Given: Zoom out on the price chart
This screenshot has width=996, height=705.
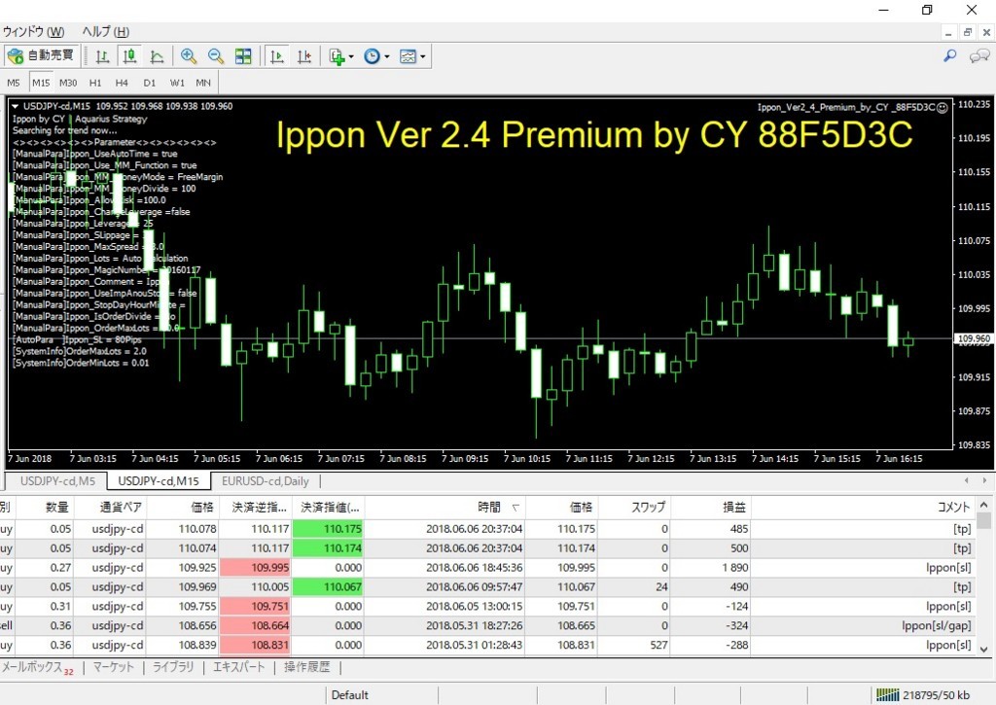Looking at the screenshot, I should click(x=216, y=56).
